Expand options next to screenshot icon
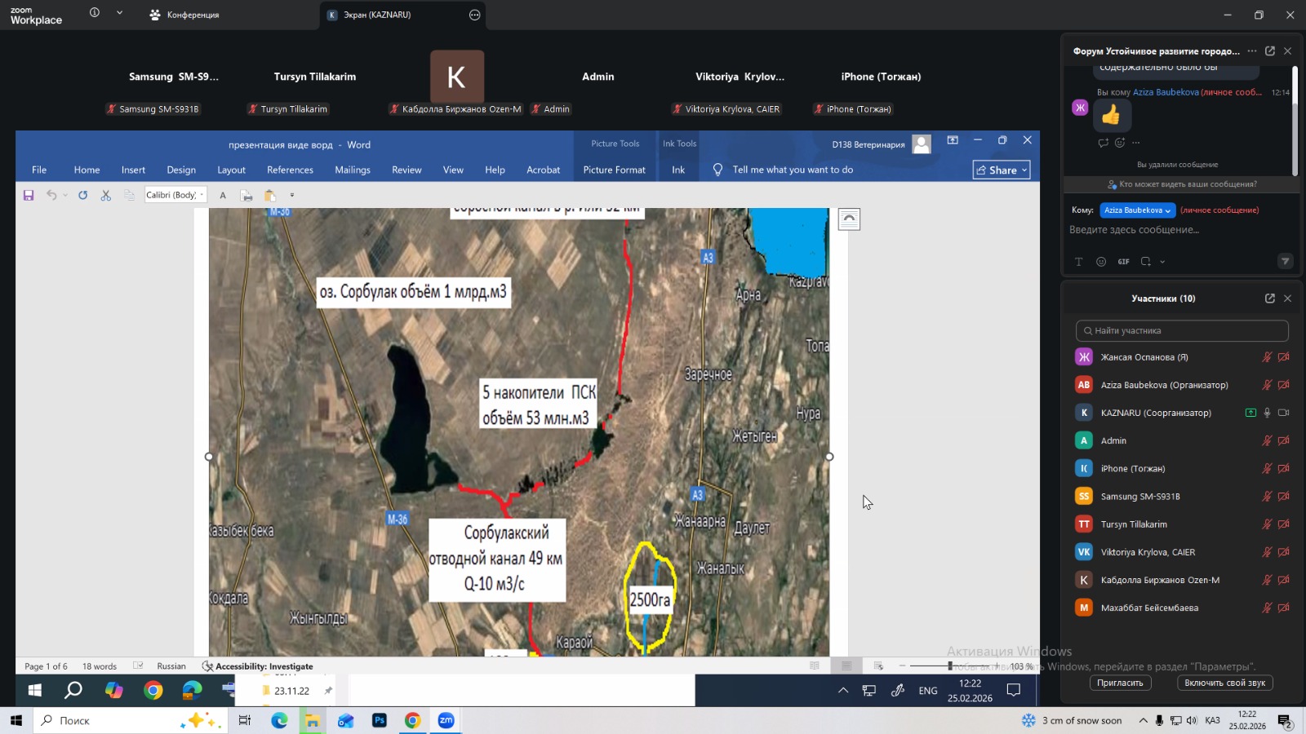 coord(1162,262)
